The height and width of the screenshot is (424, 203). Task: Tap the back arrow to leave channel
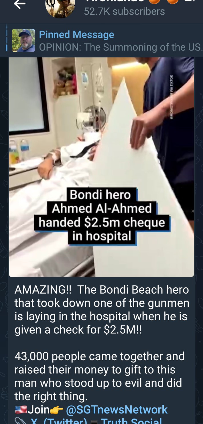pos(19,4)
